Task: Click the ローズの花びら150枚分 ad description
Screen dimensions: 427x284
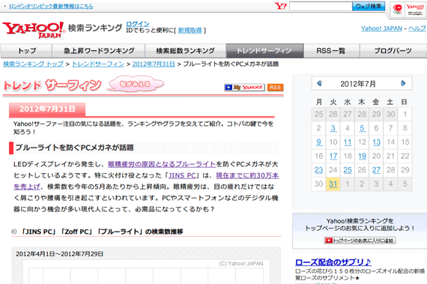Action: point(360,274)
